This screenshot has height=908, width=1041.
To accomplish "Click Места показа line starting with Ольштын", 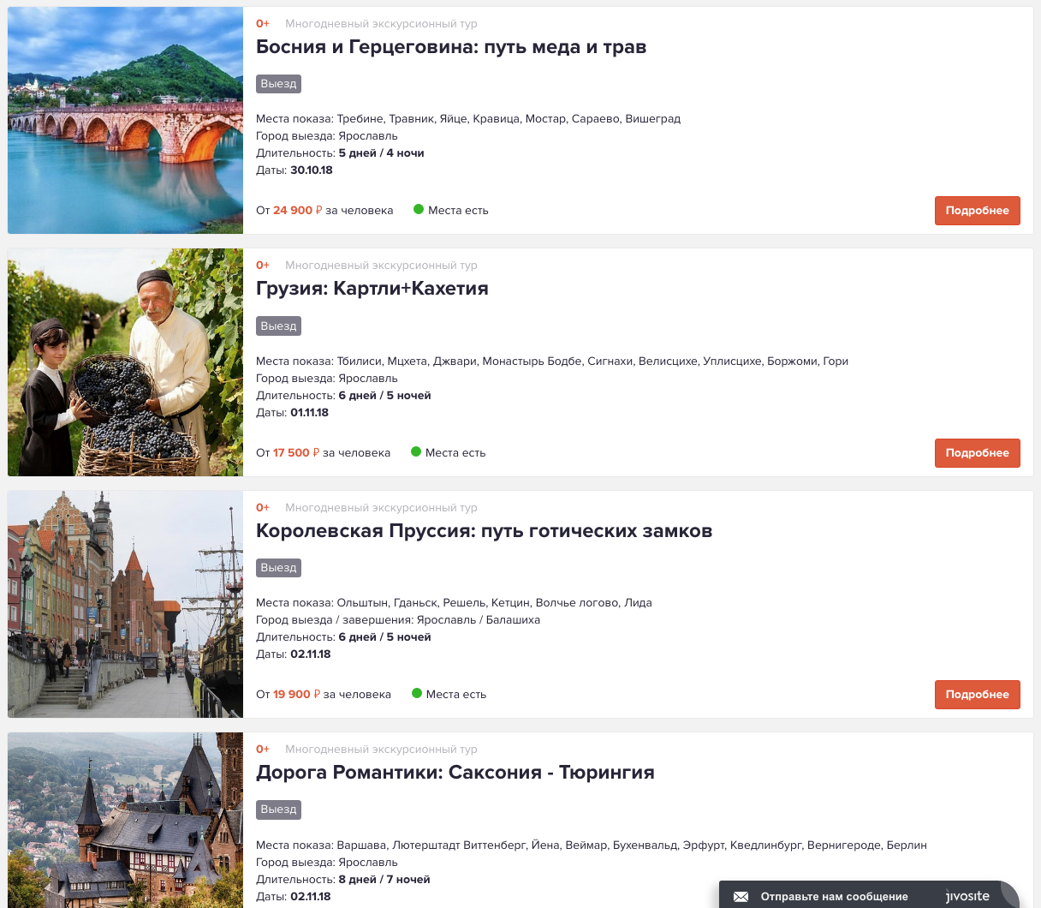I will (454, 603).
